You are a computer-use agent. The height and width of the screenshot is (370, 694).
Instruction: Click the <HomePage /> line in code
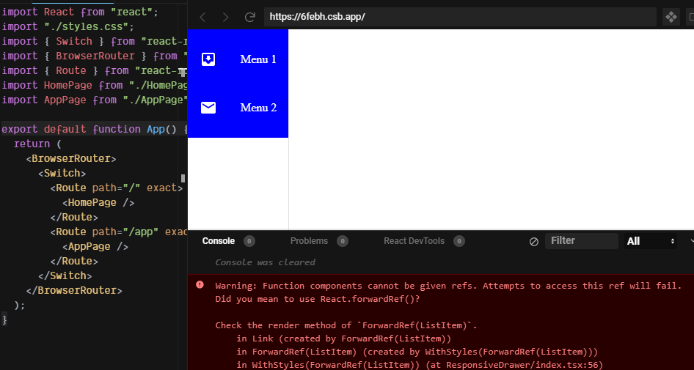pos(98,202)
